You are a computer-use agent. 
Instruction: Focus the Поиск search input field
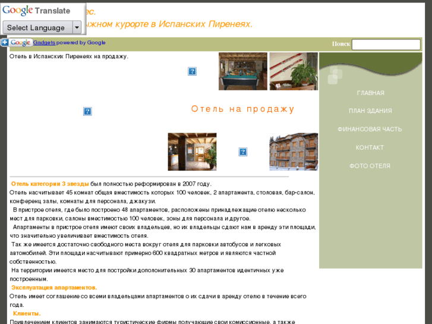(x=386, y=45)
